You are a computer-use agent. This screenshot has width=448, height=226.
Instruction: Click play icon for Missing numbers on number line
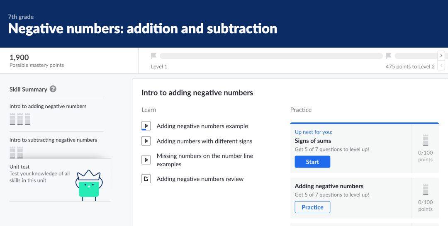tap(146, 160)
